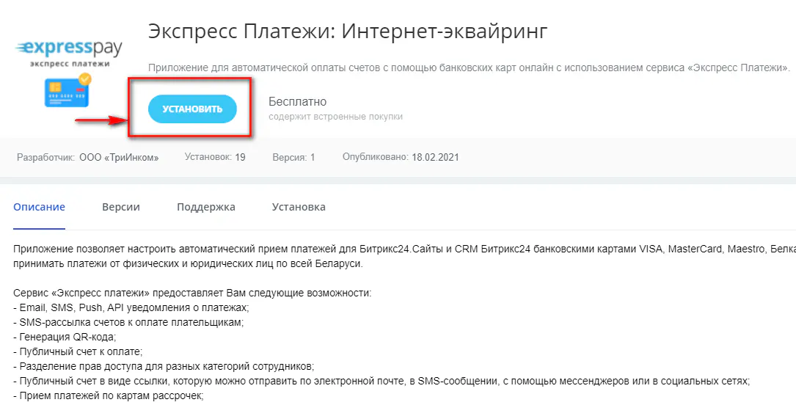Open the Поддержка tab
The width and height of the screenshot is (796, 405).
206,207
